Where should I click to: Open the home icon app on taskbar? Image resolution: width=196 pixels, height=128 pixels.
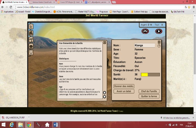tap(47, 125)
